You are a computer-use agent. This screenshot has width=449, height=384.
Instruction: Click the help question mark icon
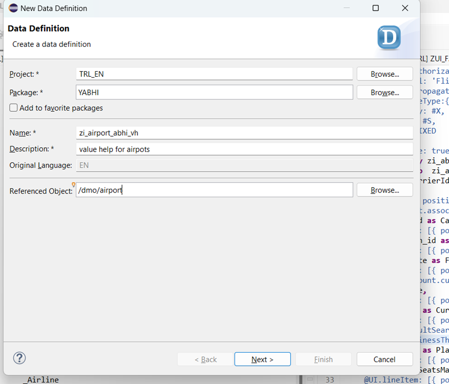(x=20, y=358)
